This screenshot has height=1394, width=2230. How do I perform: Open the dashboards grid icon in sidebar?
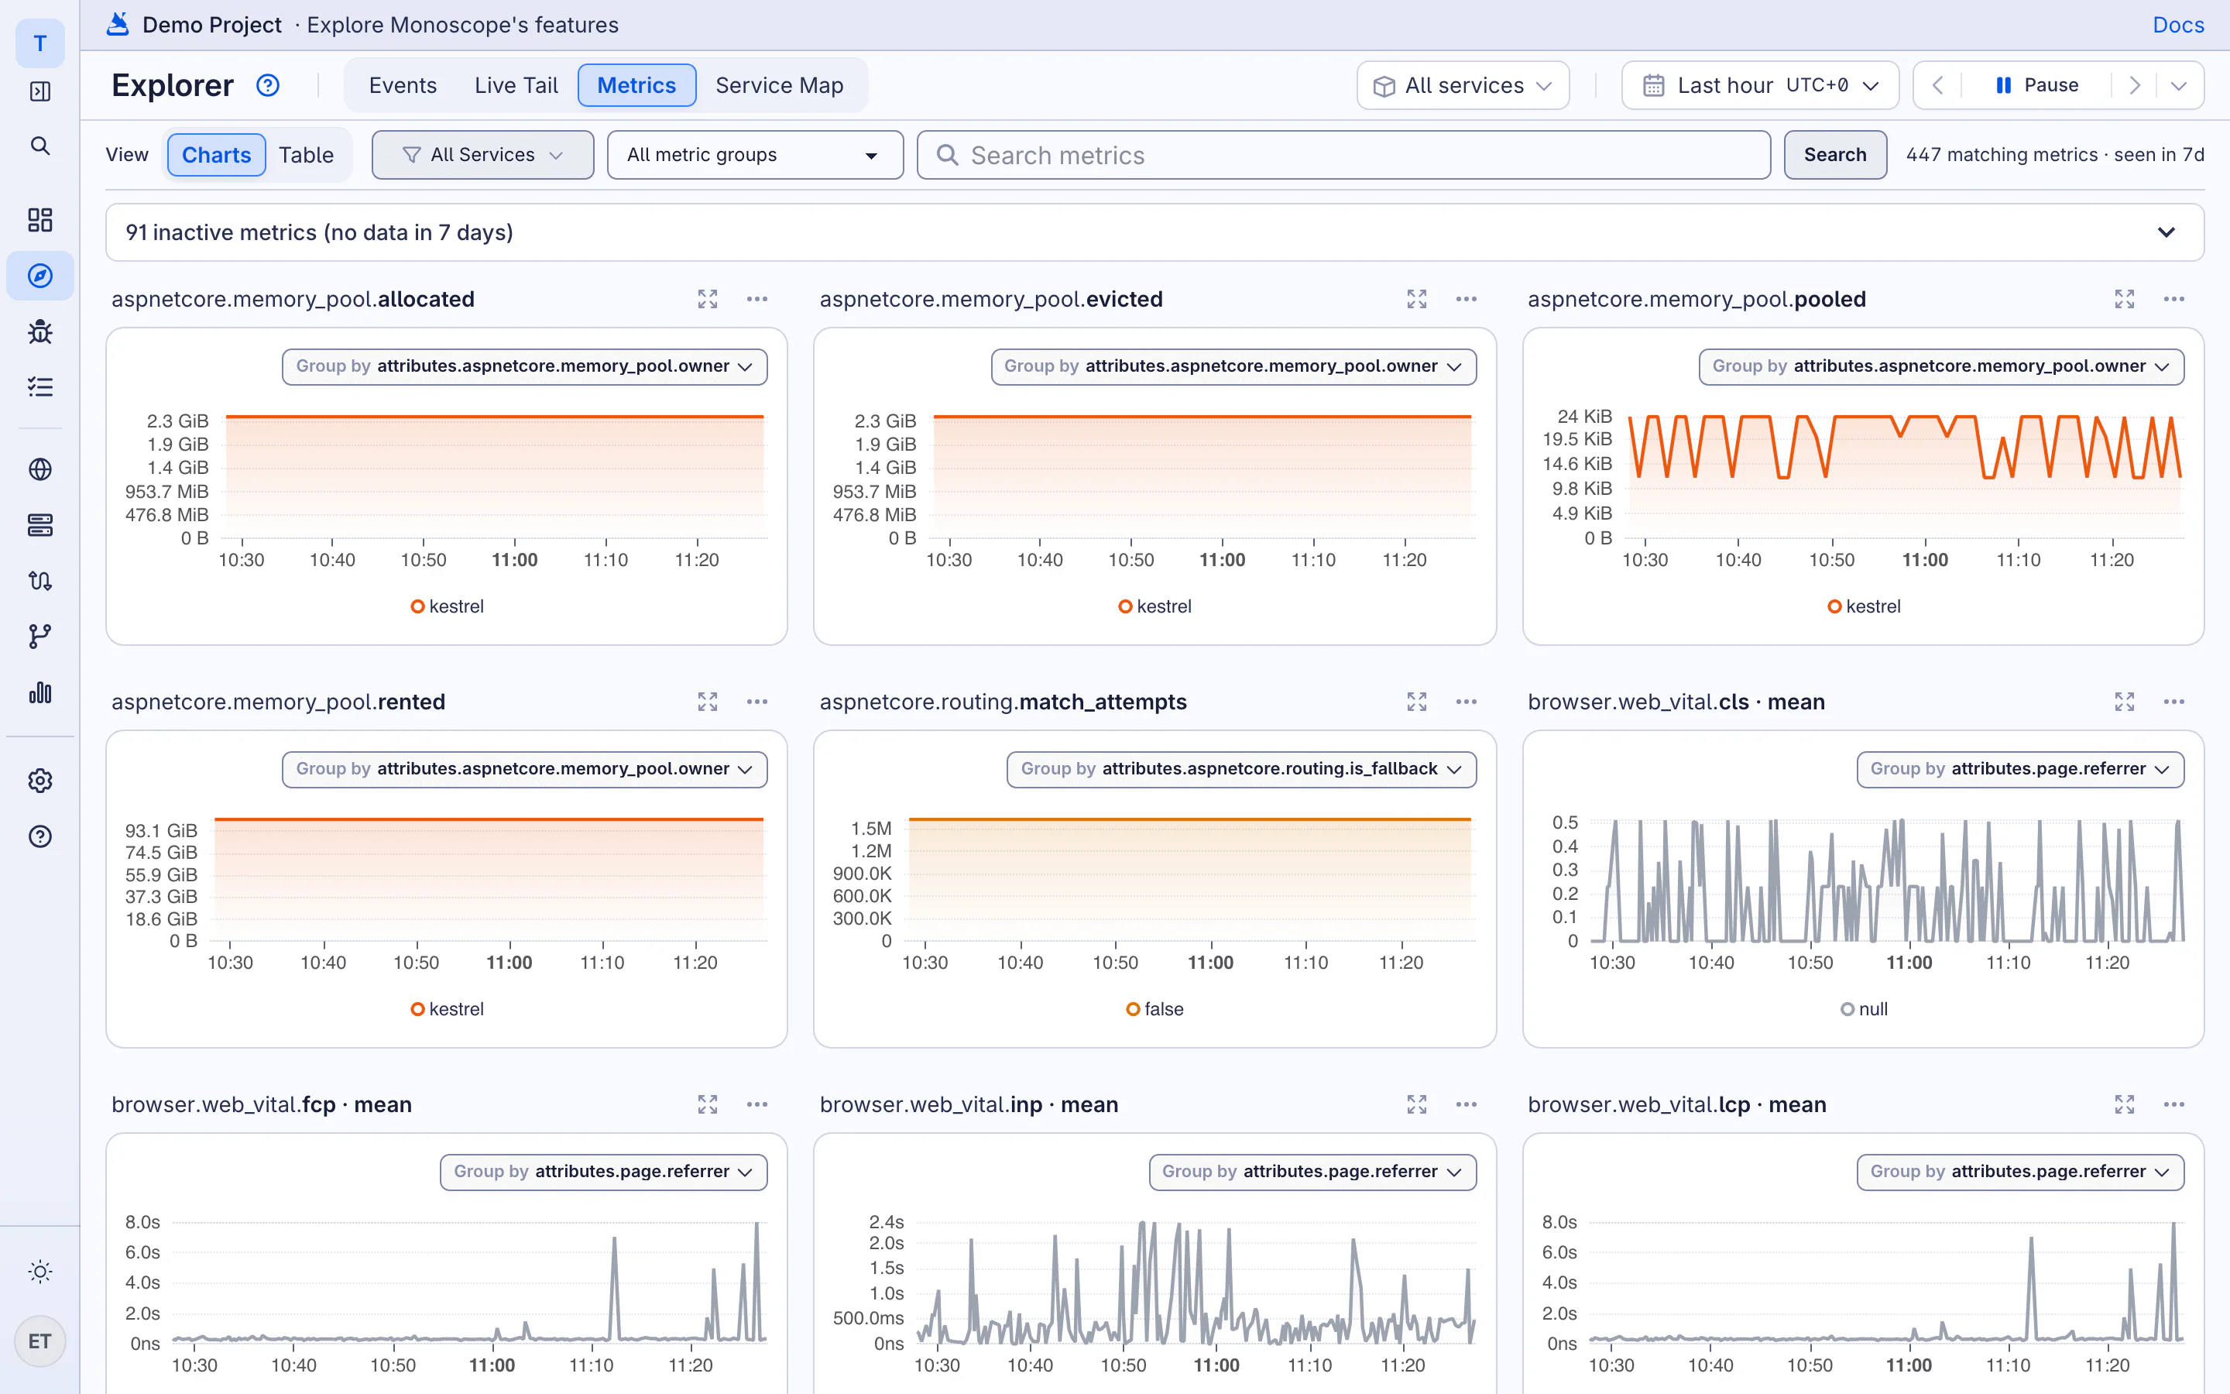pyautogui.click(x=39, y=219)
